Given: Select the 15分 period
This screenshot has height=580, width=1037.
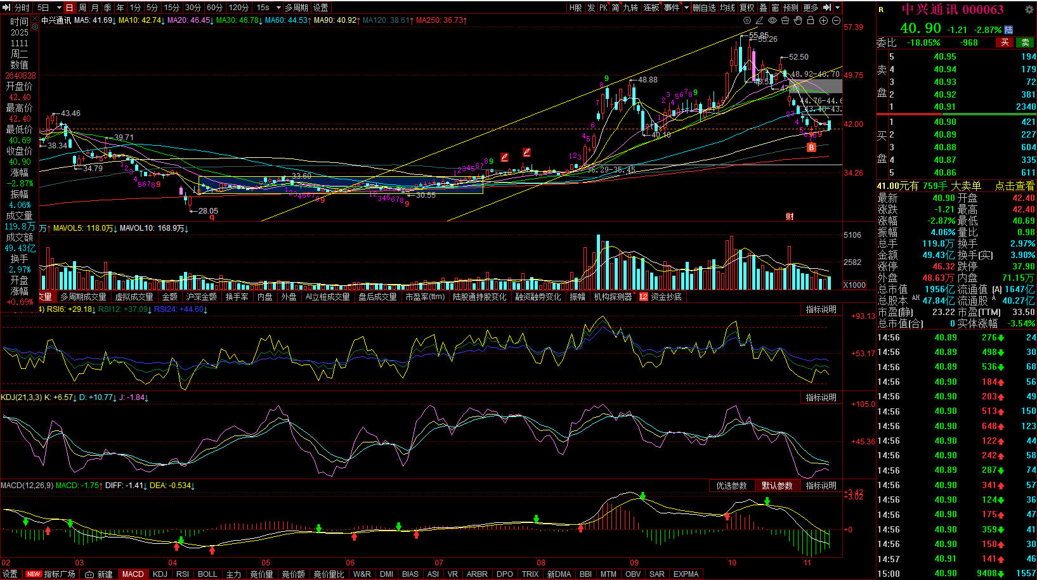Looking at the screenshot, I should 171,8.
